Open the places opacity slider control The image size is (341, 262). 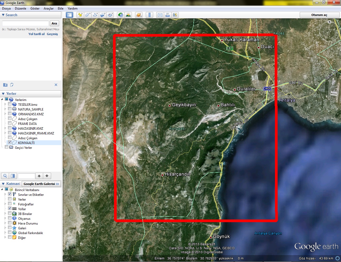12,176
